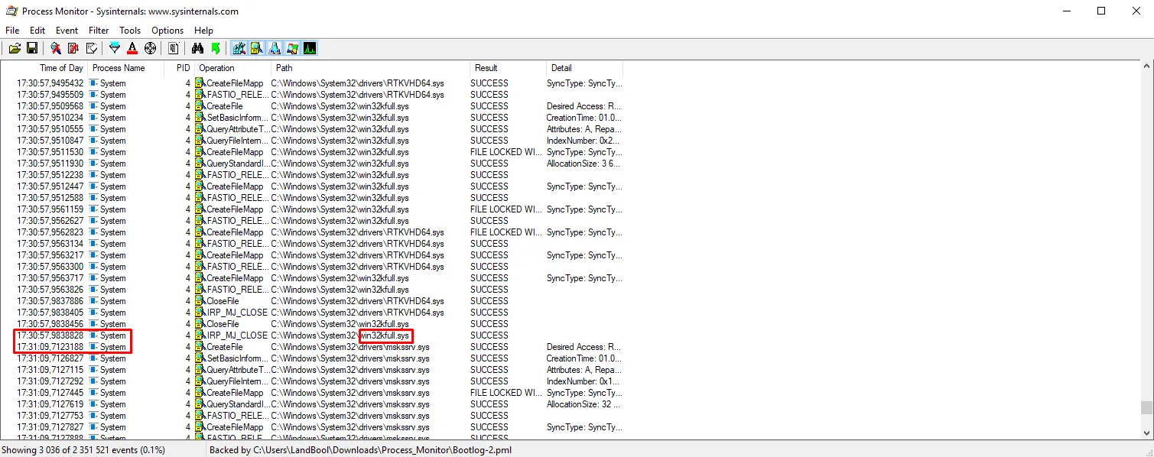
Task: Click SetBasicInform... in the 17:30:57,9510234 row
Action: 237,118
